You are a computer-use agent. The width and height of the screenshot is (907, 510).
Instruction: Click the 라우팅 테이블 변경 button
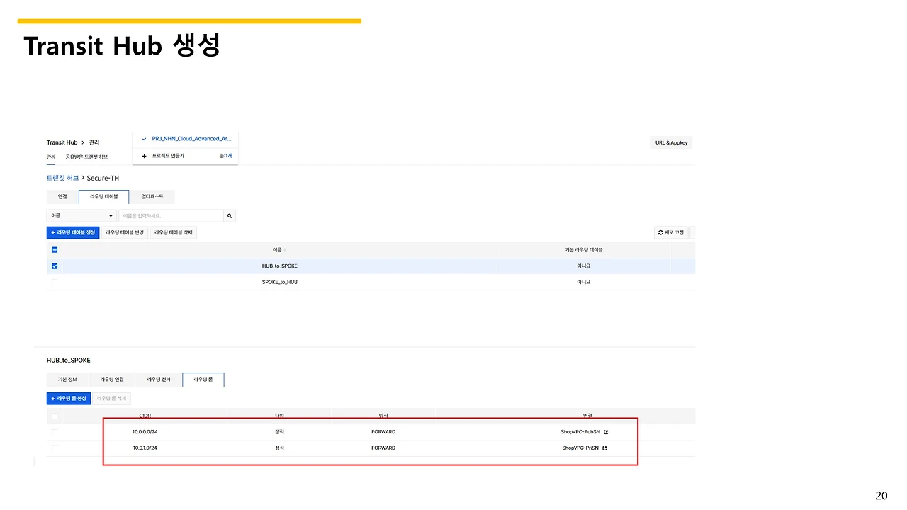pyautogui.click(x=125, y=232)
